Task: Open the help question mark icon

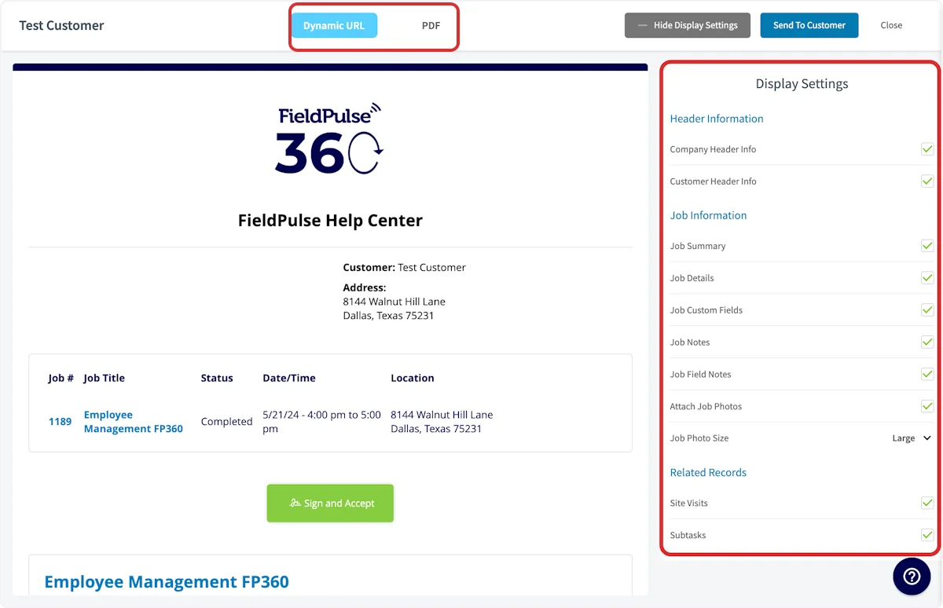Action: click(x=912, y=577)
